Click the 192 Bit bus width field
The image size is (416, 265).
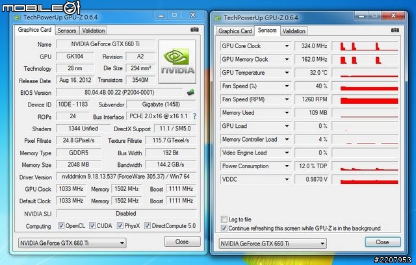[170, 153]
